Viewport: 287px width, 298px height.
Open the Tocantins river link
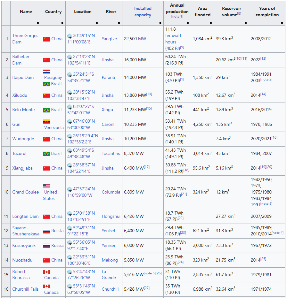(x=111, y=153)
